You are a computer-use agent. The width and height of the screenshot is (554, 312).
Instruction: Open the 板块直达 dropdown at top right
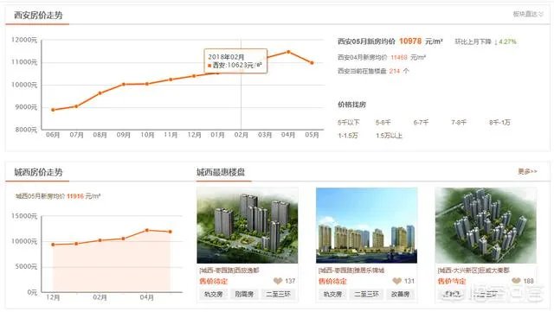coord(528,14)
